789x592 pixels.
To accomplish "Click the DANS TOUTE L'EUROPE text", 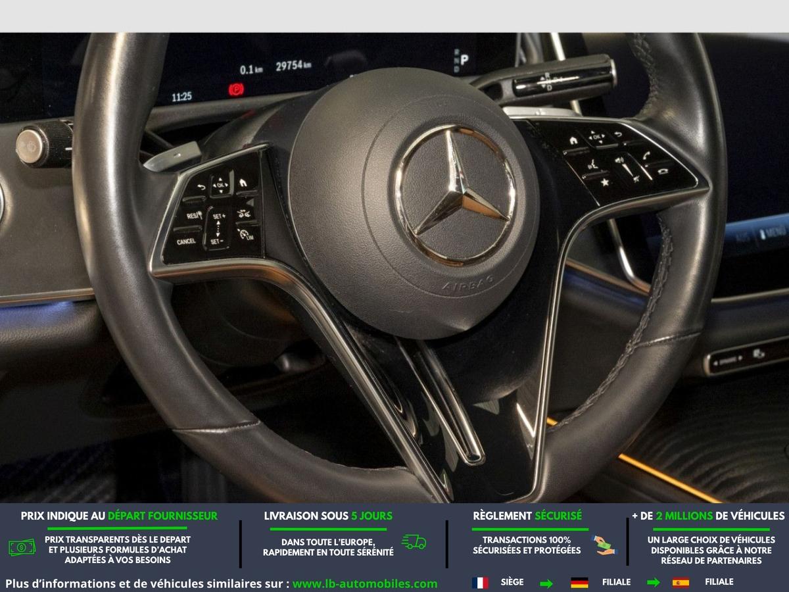I will [328, 542].
